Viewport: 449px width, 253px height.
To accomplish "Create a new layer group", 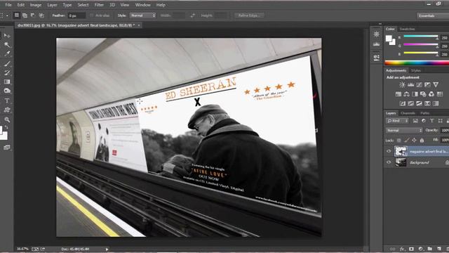I will (x=430, y=249).
